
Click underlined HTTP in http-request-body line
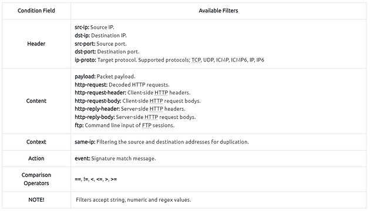156,101
